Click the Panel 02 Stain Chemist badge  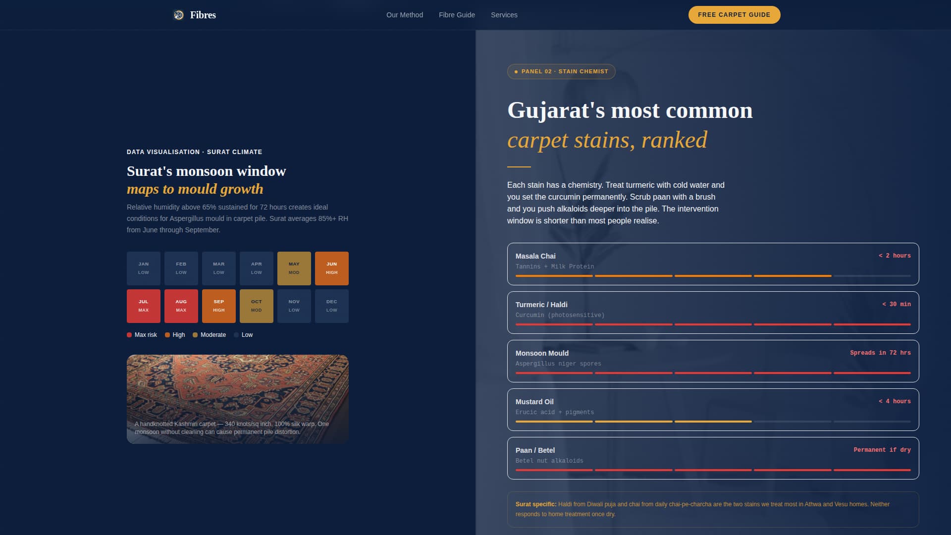(x=561, y=71)
